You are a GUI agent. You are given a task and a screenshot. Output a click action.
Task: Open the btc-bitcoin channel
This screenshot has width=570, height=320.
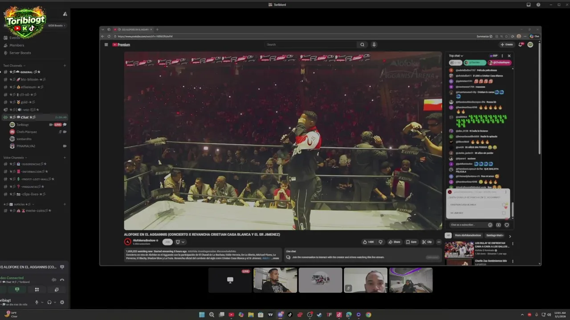coord(28,80)
